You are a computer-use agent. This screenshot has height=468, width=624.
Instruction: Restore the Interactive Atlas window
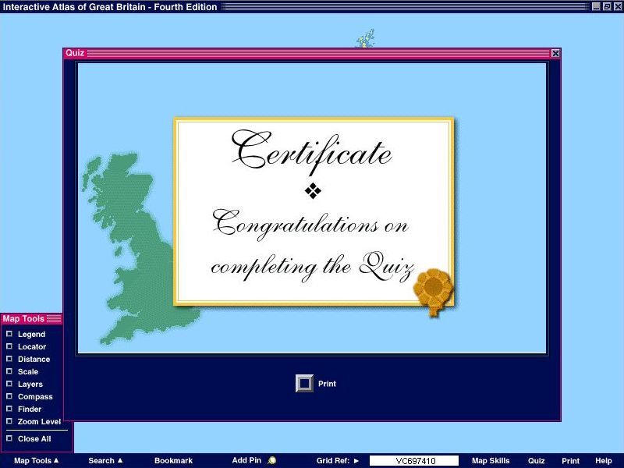click(x=607, y=6)
